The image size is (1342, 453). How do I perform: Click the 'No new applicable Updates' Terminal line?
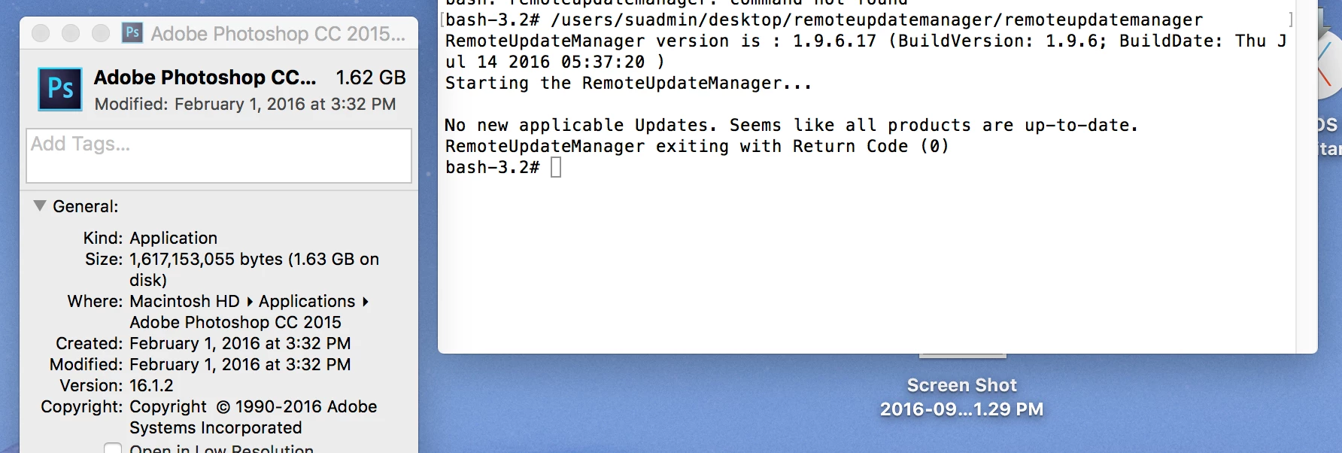tap(791, 125)
